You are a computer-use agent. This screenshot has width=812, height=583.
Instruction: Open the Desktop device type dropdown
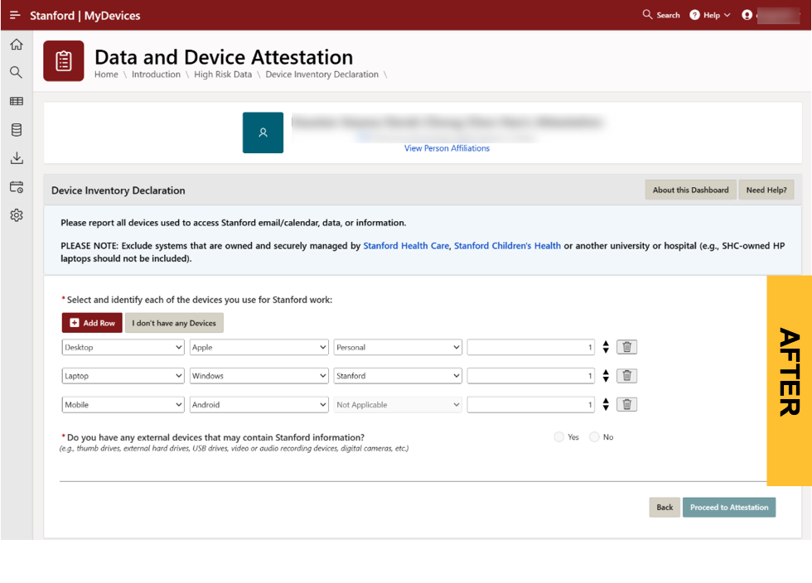click(x=123, y=347)
